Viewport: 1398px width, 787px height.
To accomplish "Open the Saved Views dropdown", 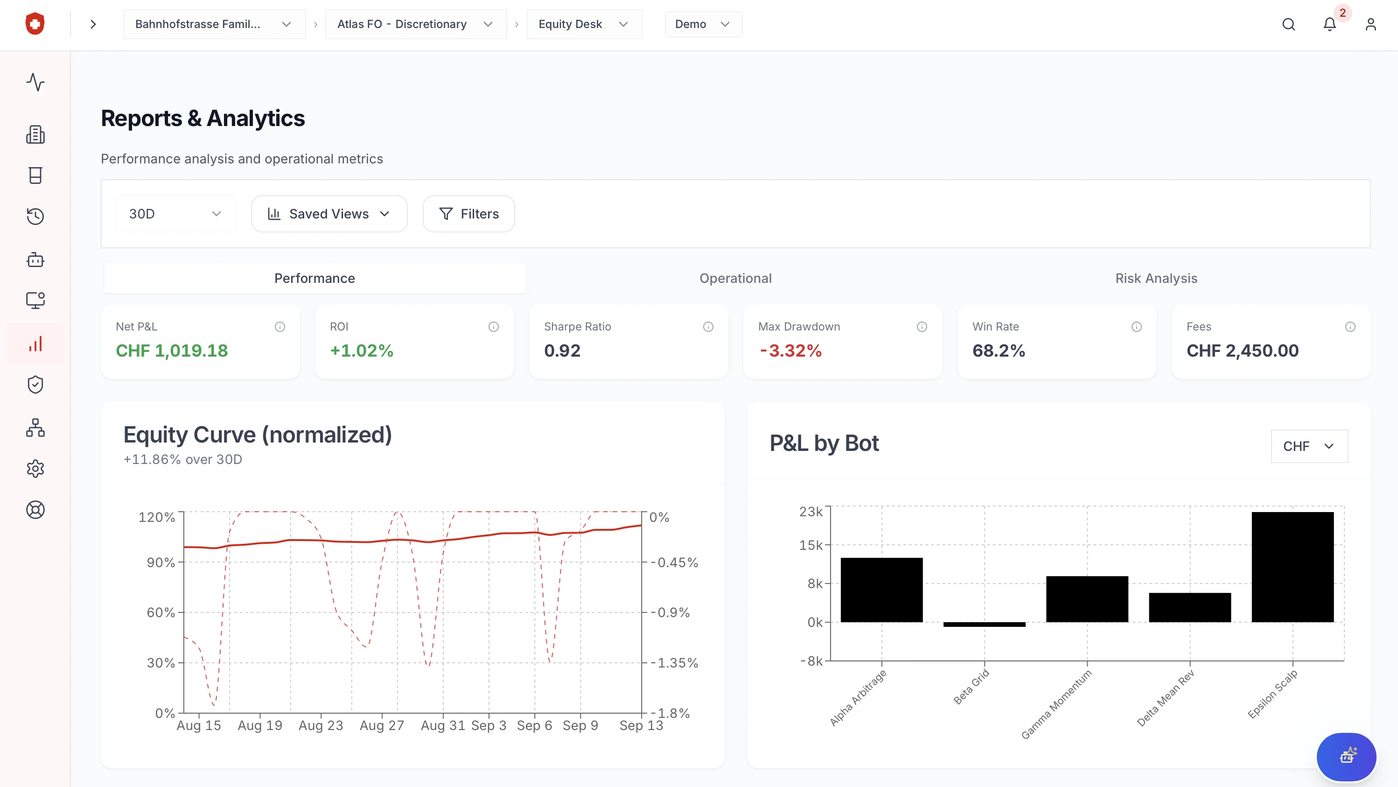I will pos(329,214).
